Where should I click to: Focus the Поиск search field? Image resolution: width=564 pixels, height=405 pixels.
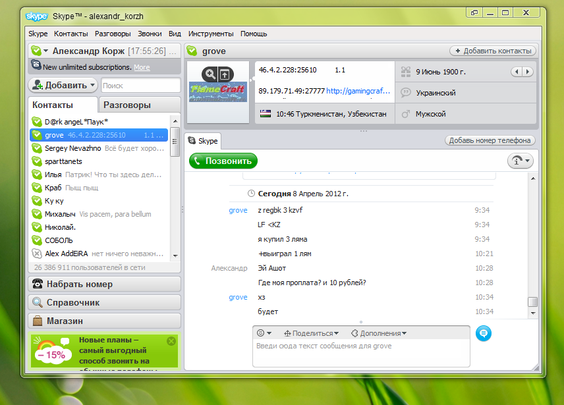(x=140, y=86)
